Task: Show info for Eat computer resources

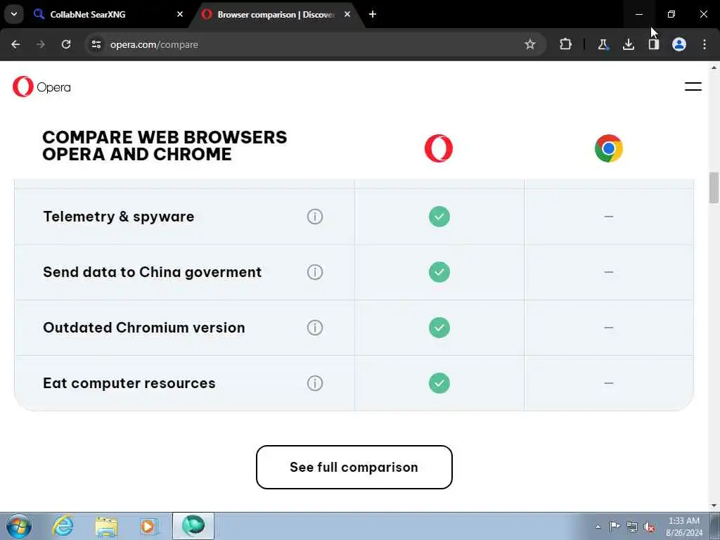Action: pos(315,383)
